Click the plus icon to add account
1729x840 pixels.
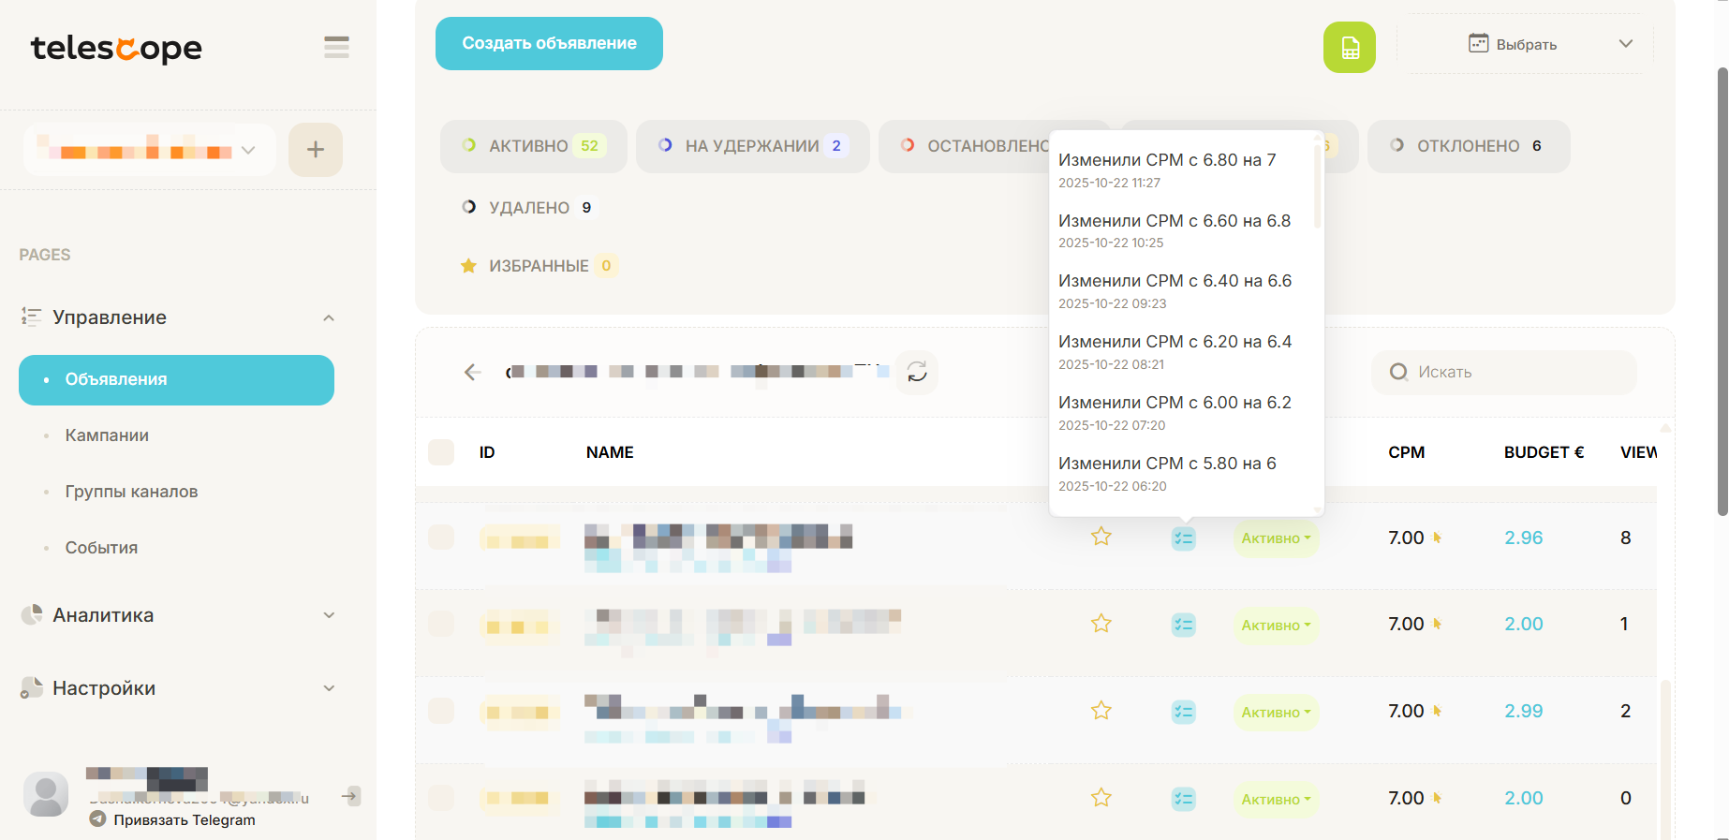pos(316,150)
